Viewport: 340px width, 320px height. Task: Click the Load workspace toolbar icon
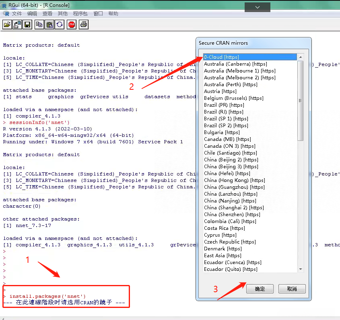tap(17, 25)
